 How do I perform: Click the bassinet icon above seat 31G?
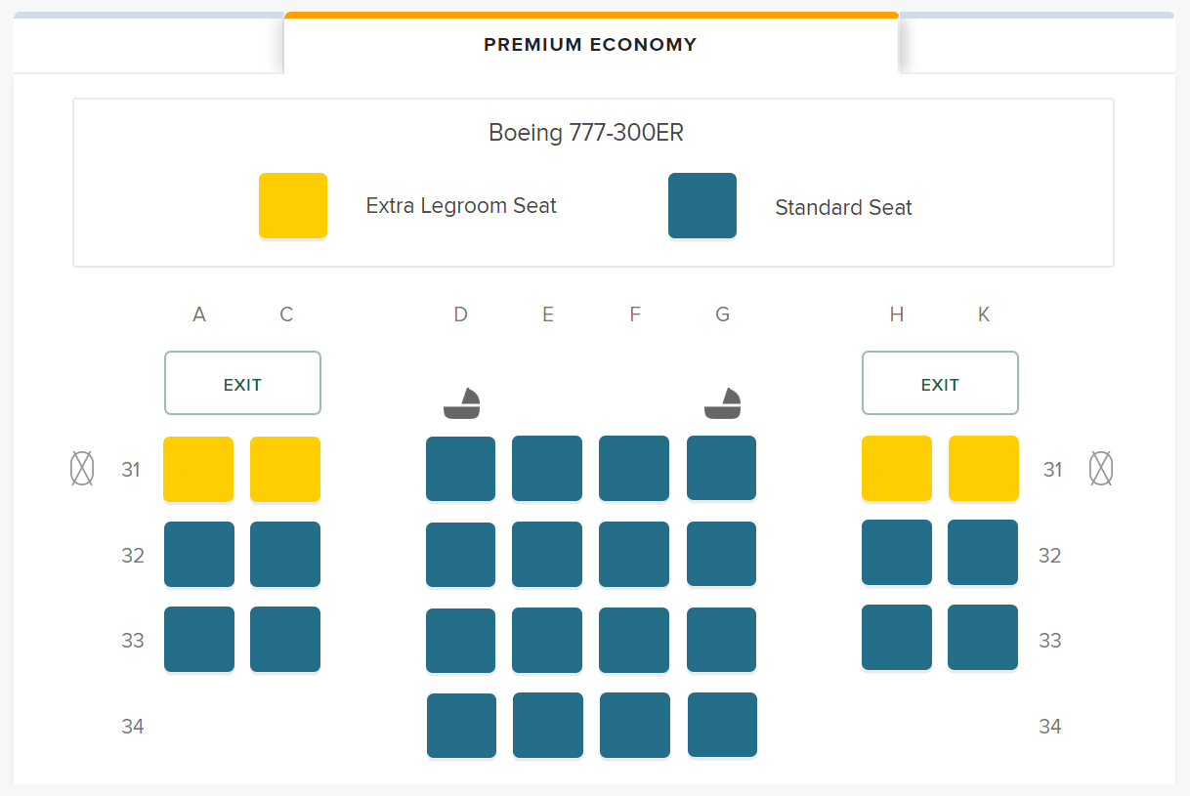tap(723, 402)
